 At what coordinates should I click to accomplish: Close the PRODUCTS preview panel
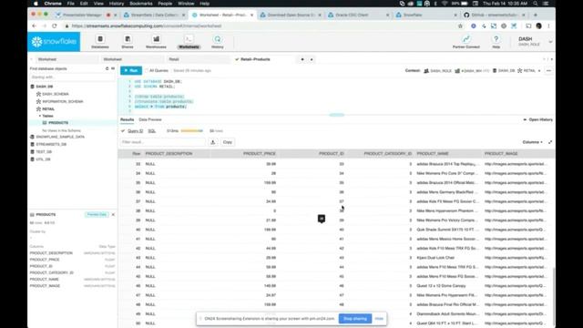113,215
